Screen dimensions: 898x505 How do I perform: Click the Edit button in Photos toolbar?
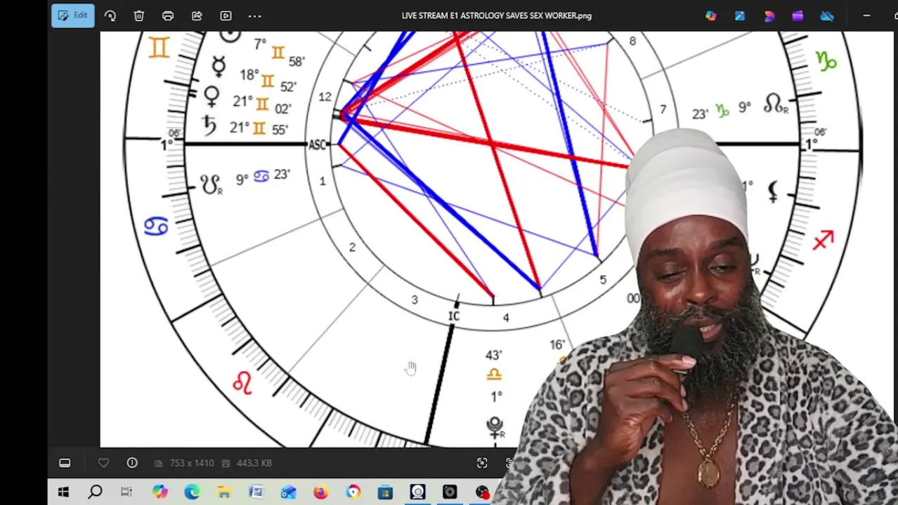click(x=72, y=15)
